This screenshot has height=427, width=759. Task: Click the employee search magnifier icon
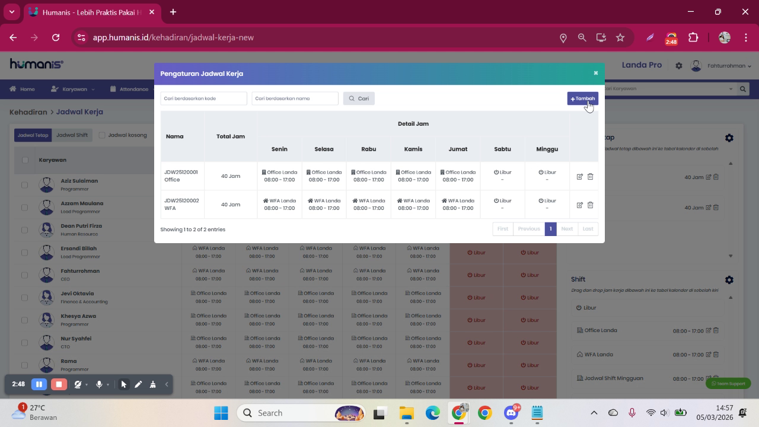743,89
